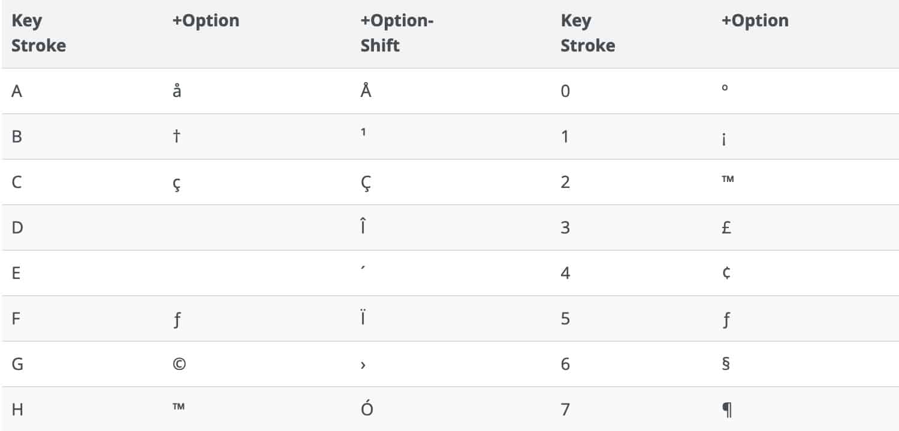Select the ƒ symbol beside key 5
The width and height of the screenshot is (899, 431).
726,320
